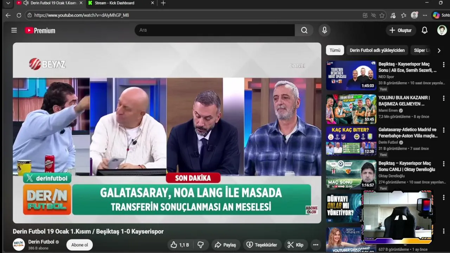View site information lock icon
The height and width of the screenshot is (253, 450).
30,15
